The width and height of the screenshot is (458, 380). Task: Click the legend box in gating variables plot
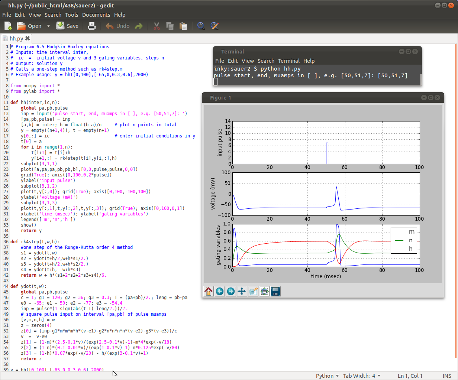pyautogui.click(x=404, y=240)
